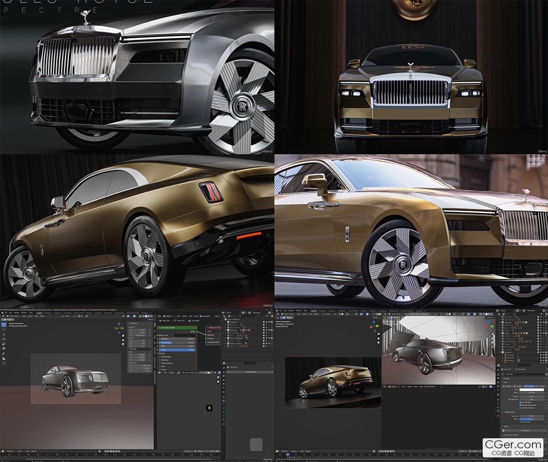Click pan hand icon in RR_Logo image editor

(218, 382)
